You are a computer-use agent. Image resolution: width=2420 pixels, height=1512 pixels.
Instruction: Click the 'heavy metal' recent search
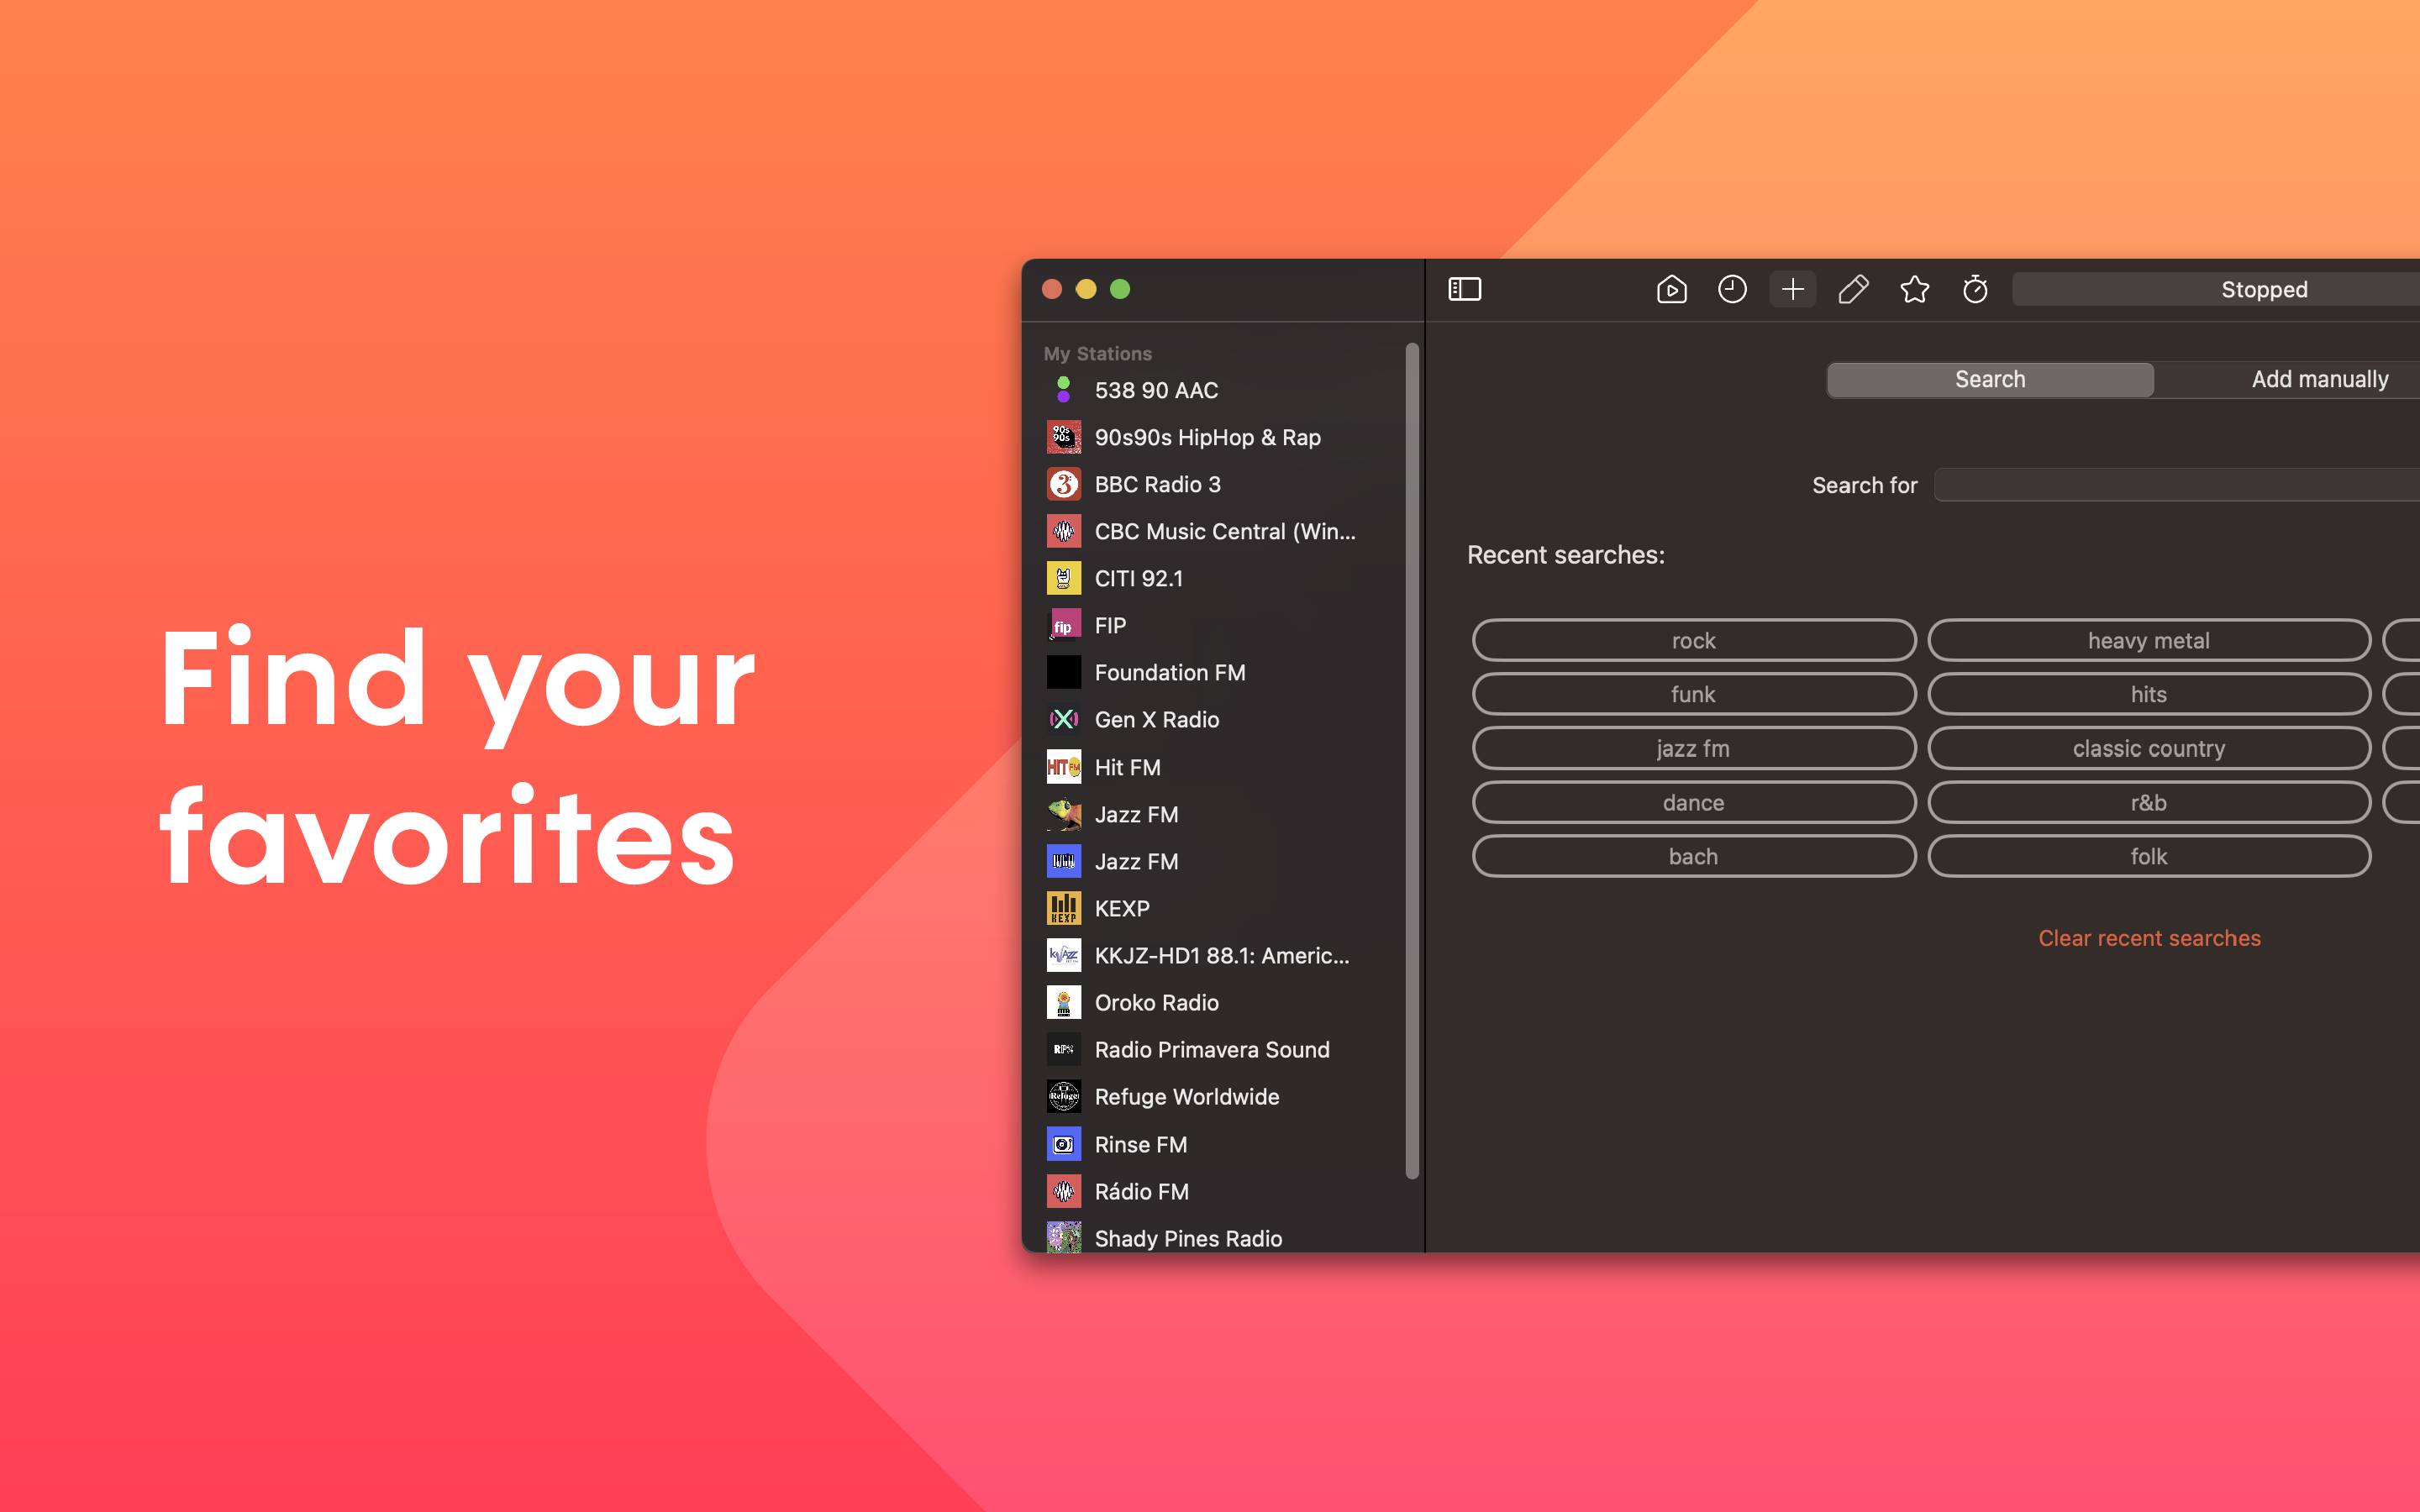tap(2148, 640)
